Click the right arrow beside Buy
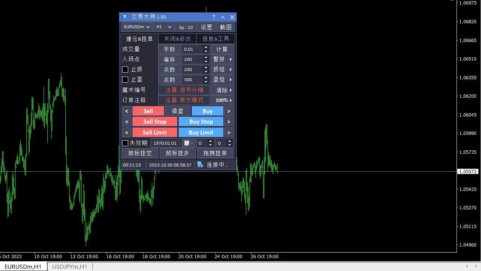The image size is (481, 271). point(229,111)
